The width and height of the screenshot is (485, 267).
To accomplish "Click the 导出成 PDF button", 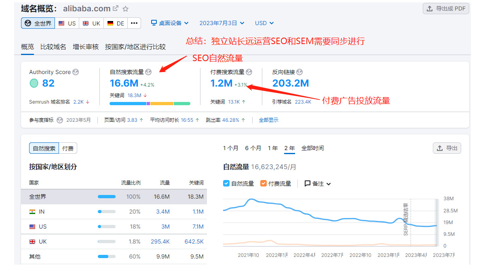I will click(446, 8).
